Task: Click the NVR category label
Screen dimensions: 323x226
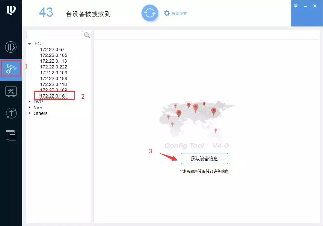Action: tap(38, 108)
